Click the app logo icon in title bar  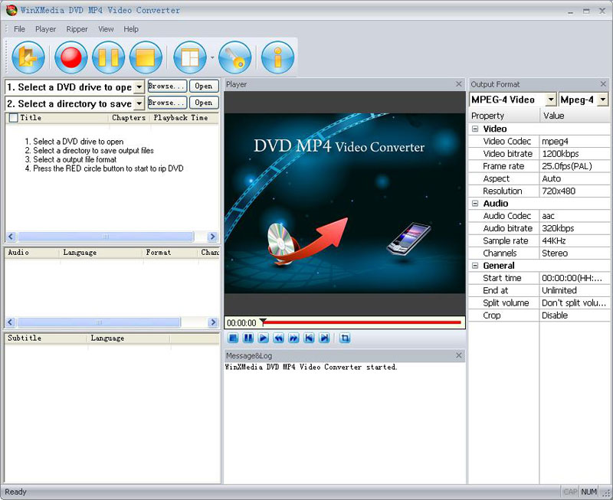tap(11, 10)
